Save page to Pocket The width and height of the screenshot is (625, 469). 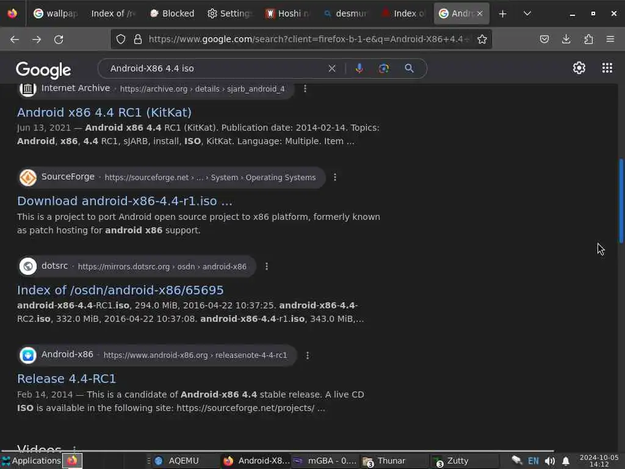(544, 39)
